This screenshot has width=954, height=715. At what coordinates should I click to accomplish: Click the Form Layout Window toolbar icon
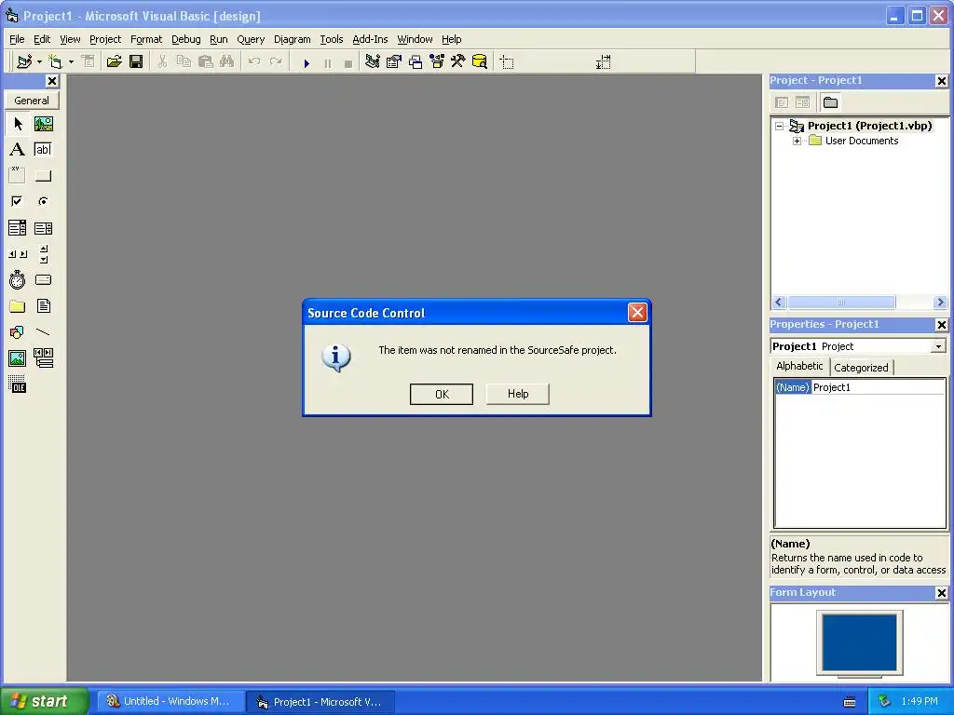416,61
